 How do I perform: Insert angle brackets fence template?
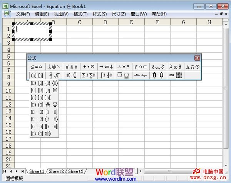coord(55,83)
